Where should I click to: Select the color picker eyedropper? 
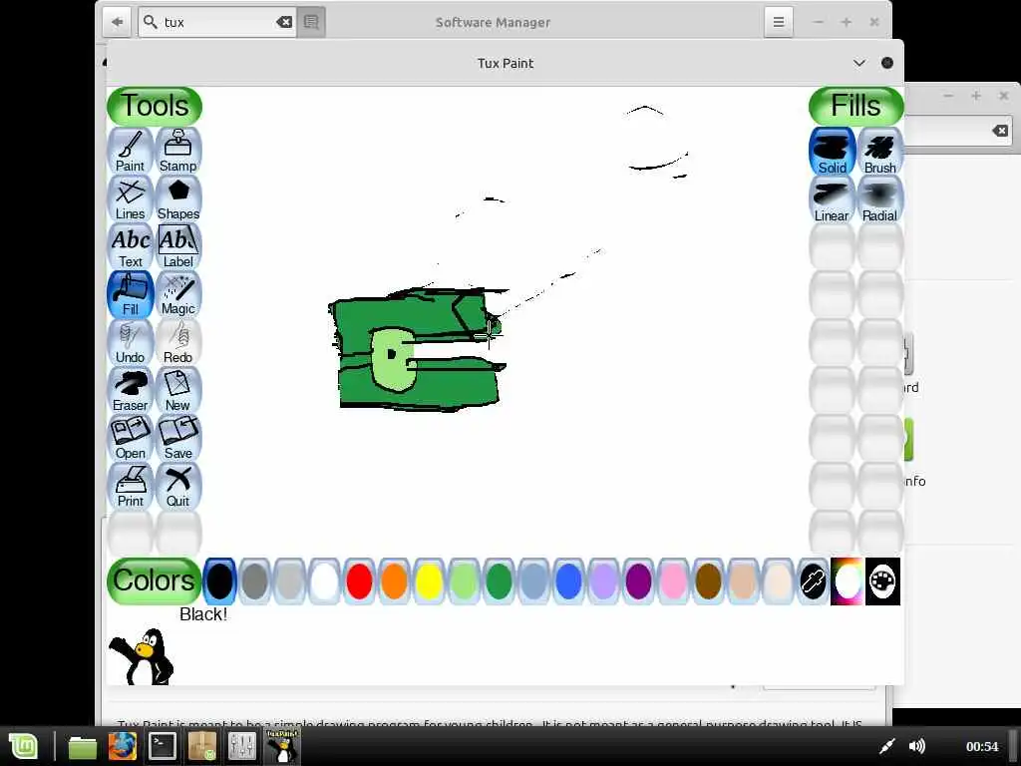pos(813,581)
